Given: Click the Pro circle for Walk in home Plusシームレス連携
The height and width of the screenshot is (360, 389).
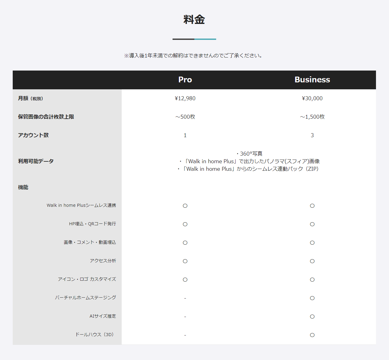Looking at the screenshot, I should [x=185, y=206].
